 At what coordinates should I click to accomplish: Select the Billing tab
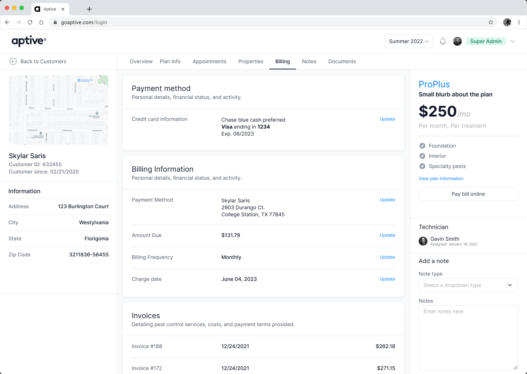283,61
